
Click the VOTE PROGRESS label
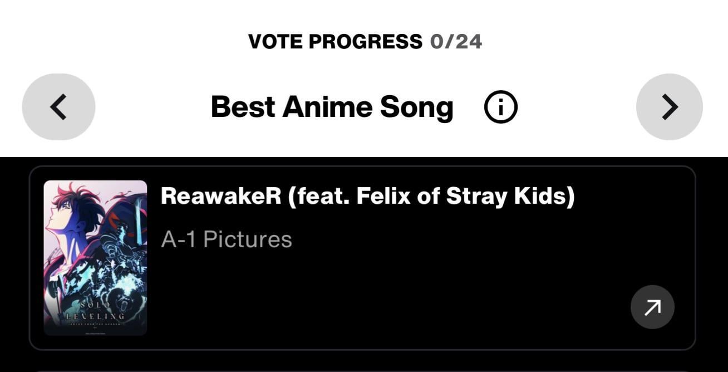(335, 42)
